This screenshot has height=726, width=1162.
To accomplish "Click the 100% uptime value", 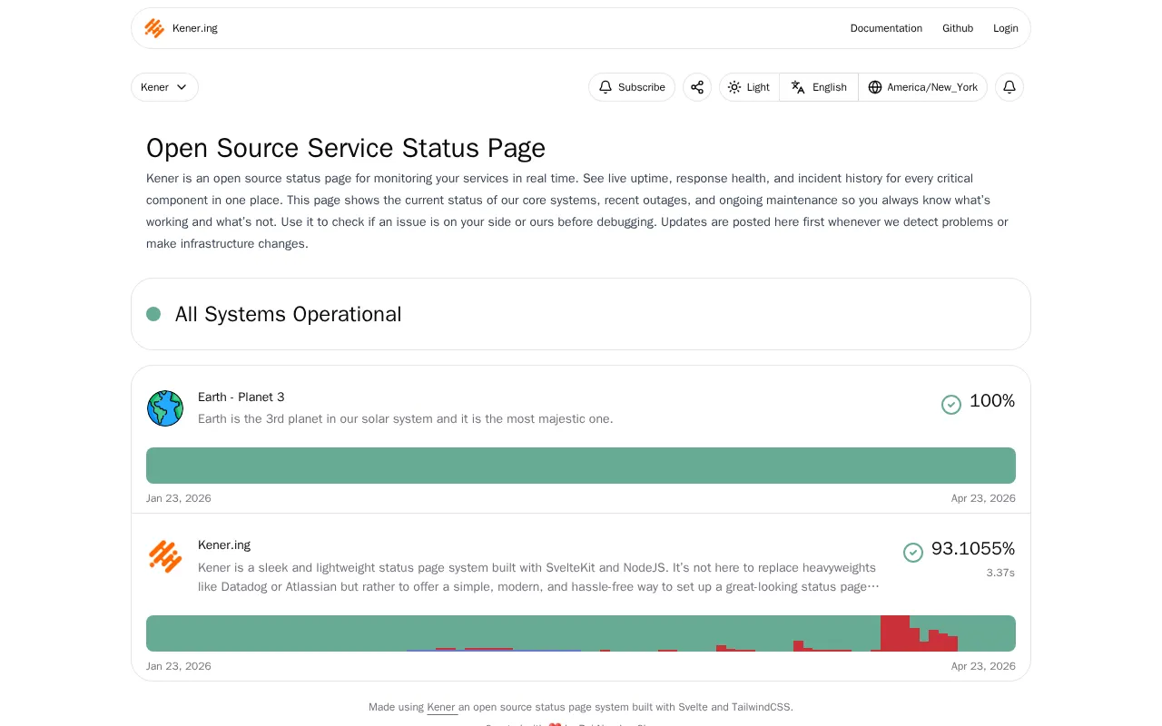I will pyautogui.click(x=992, y=401).
